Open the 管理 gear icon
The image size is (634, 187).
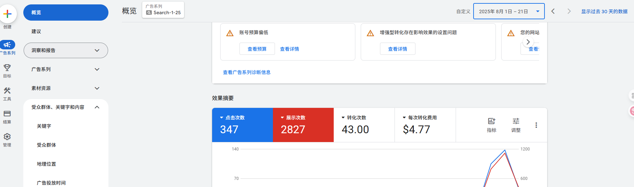pos(7,137)
